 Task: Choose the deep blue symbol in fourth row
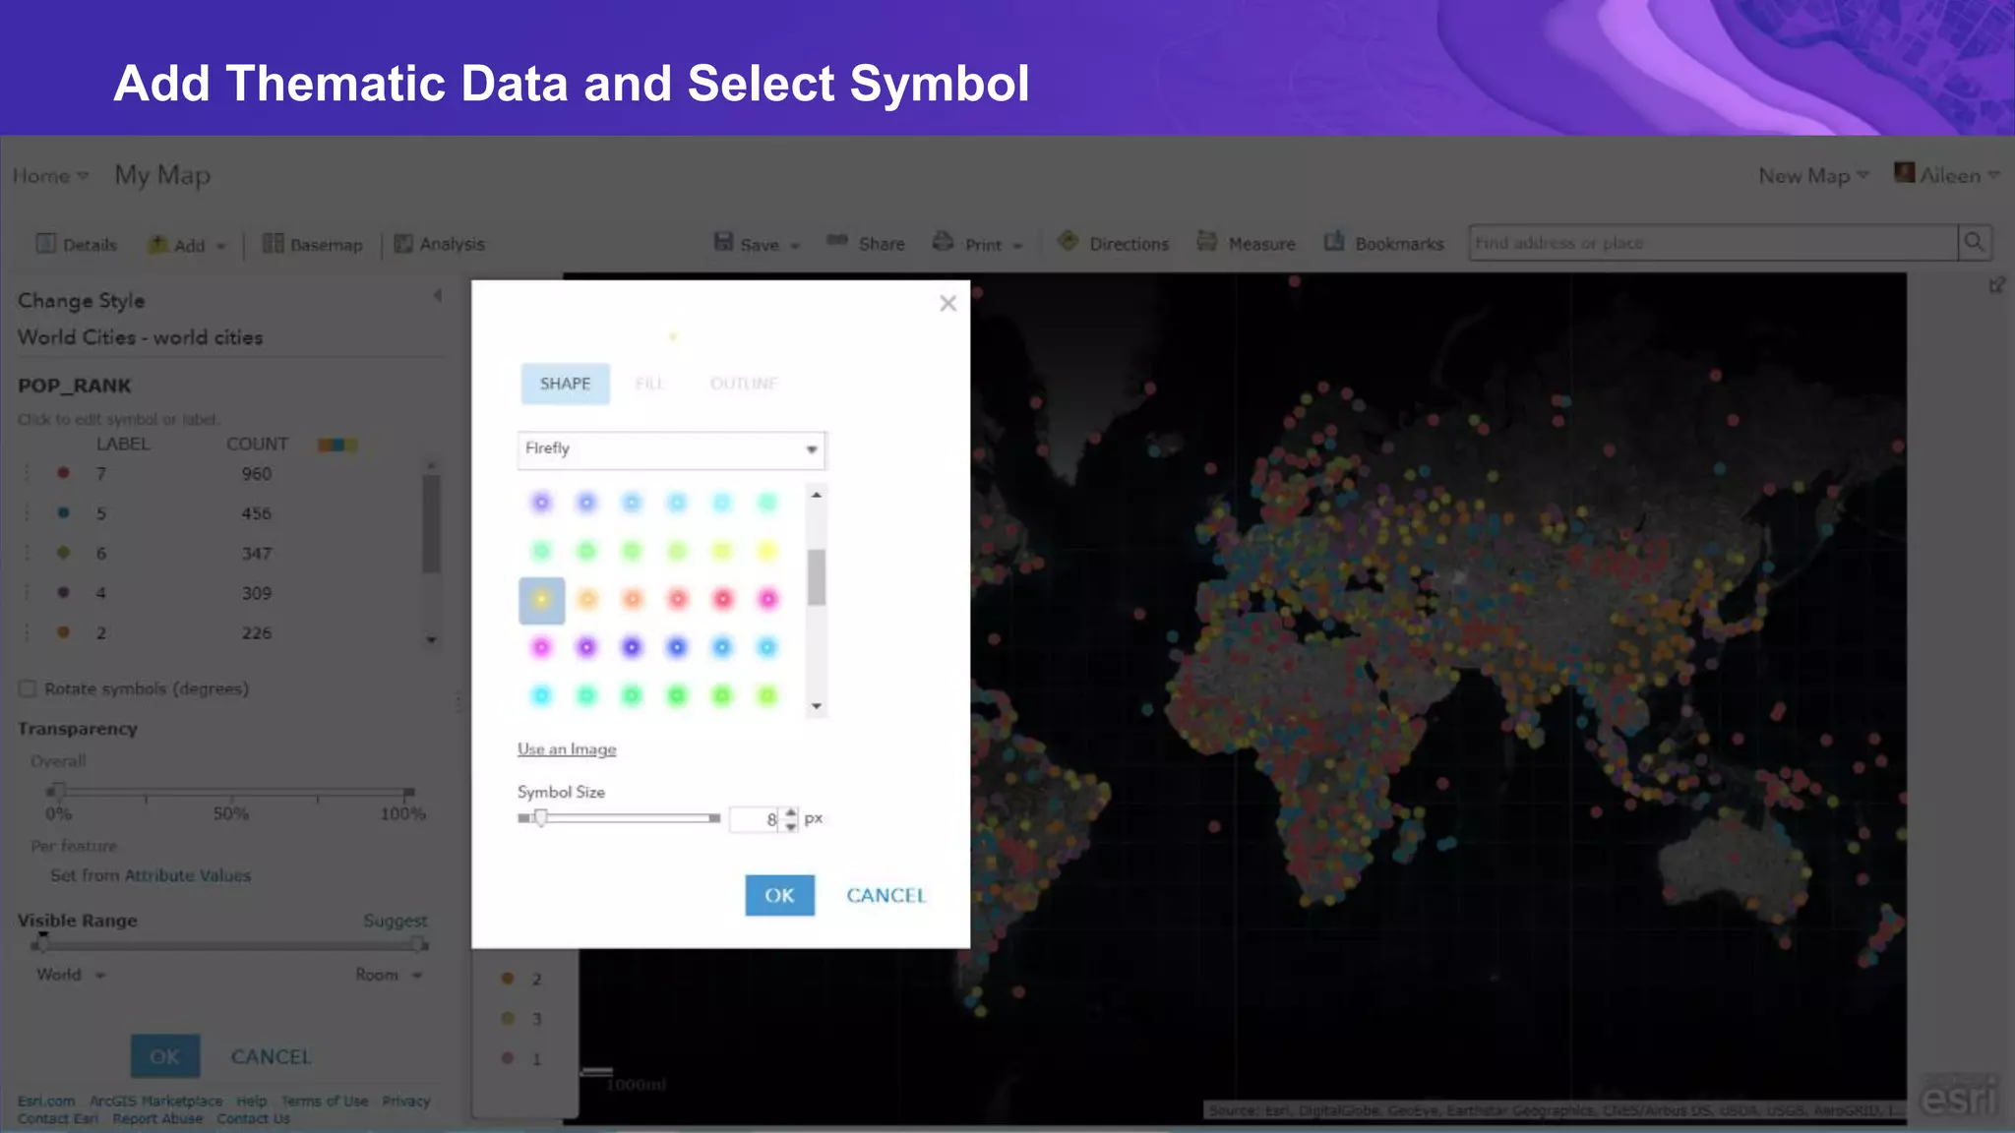click(632, 647)
